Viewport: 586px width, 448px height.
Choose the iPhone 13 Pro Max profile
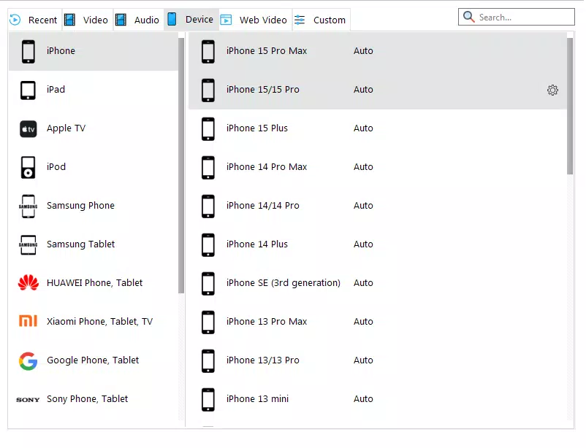[378, 322]
